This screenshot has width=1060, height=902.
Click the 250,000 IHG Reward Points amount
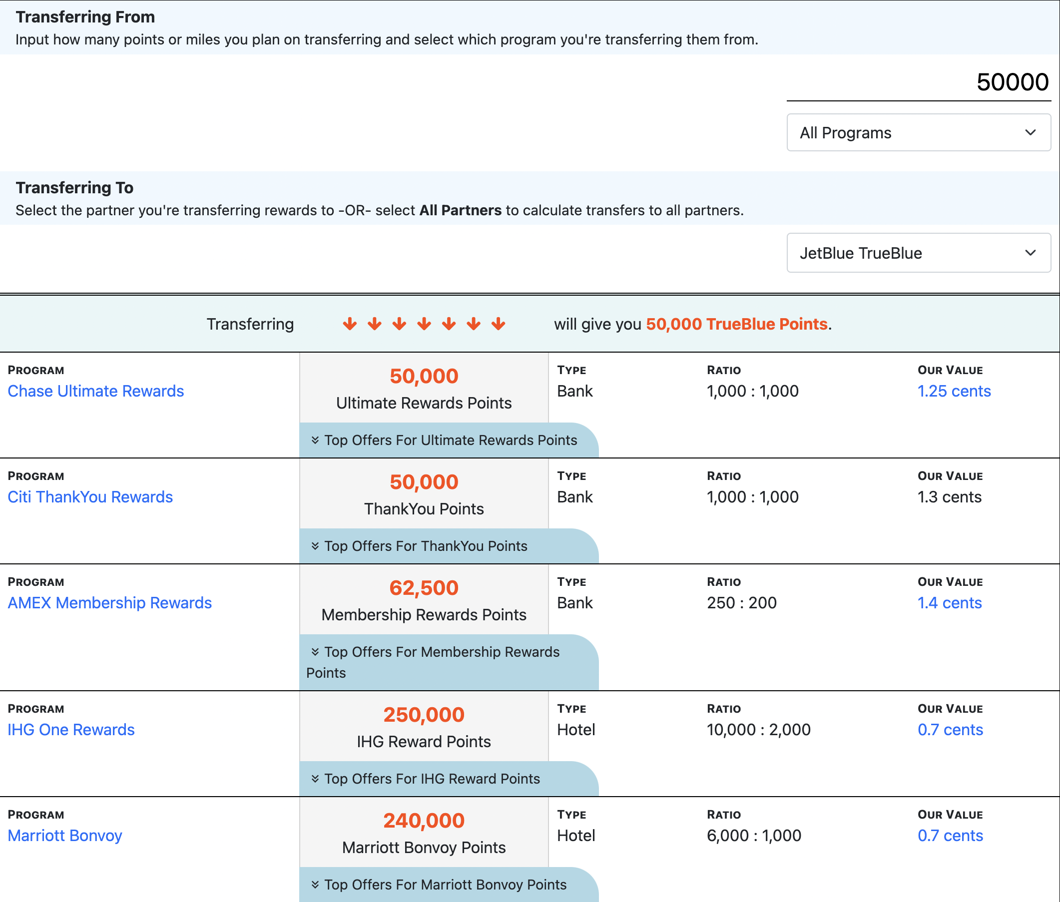pos(424,715)
